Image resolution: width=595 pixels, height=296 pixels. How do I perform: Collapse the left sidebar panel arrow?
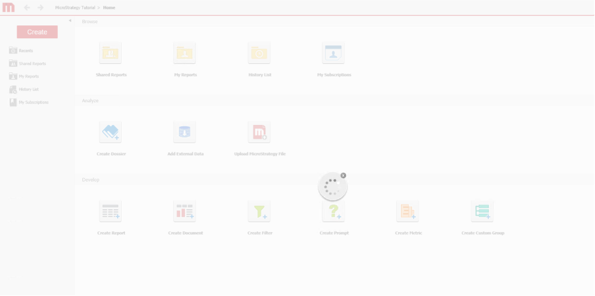[x=70, y=20]
